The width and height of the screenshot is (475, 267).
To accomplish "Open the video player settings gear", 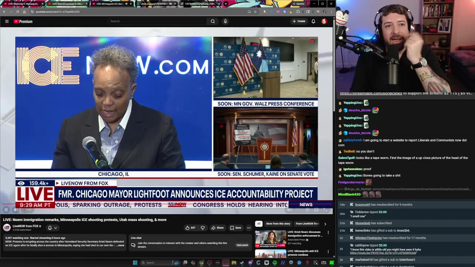I will pos(307,210).
